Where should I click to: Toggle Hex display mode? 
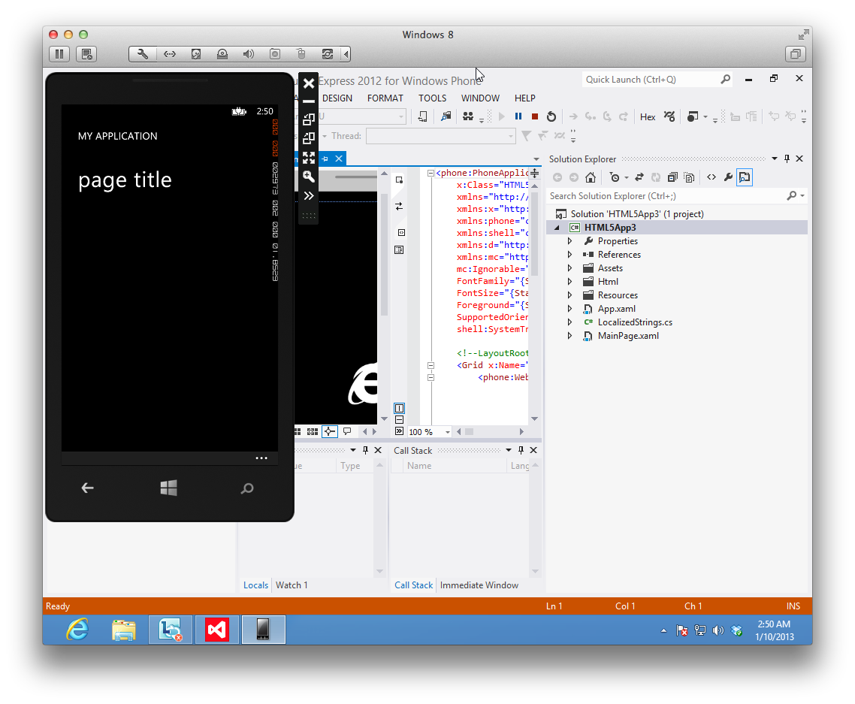click(648, 116)
